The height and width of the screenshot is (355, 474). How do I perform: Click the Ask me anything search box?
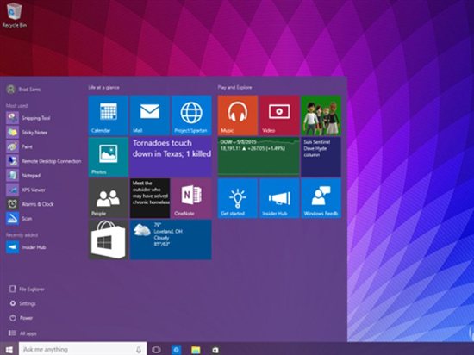(x=83, y=350)
